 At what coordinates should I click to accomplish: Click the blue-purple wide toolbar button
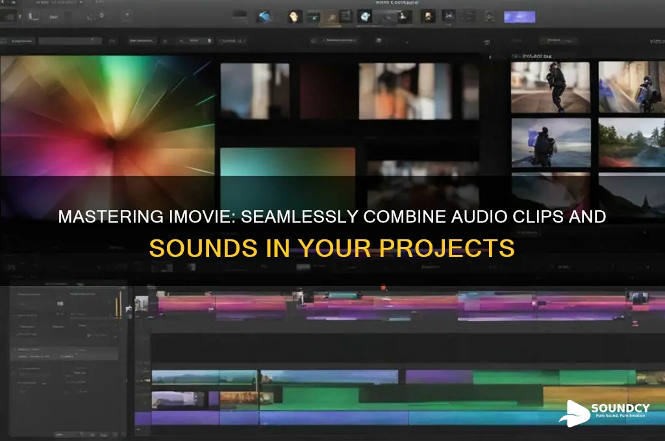tap(520, 17)
